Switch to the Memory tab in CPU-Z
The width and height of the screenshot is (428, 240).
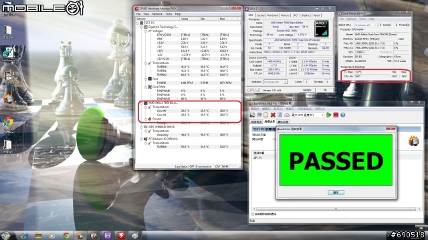point(285,15)
